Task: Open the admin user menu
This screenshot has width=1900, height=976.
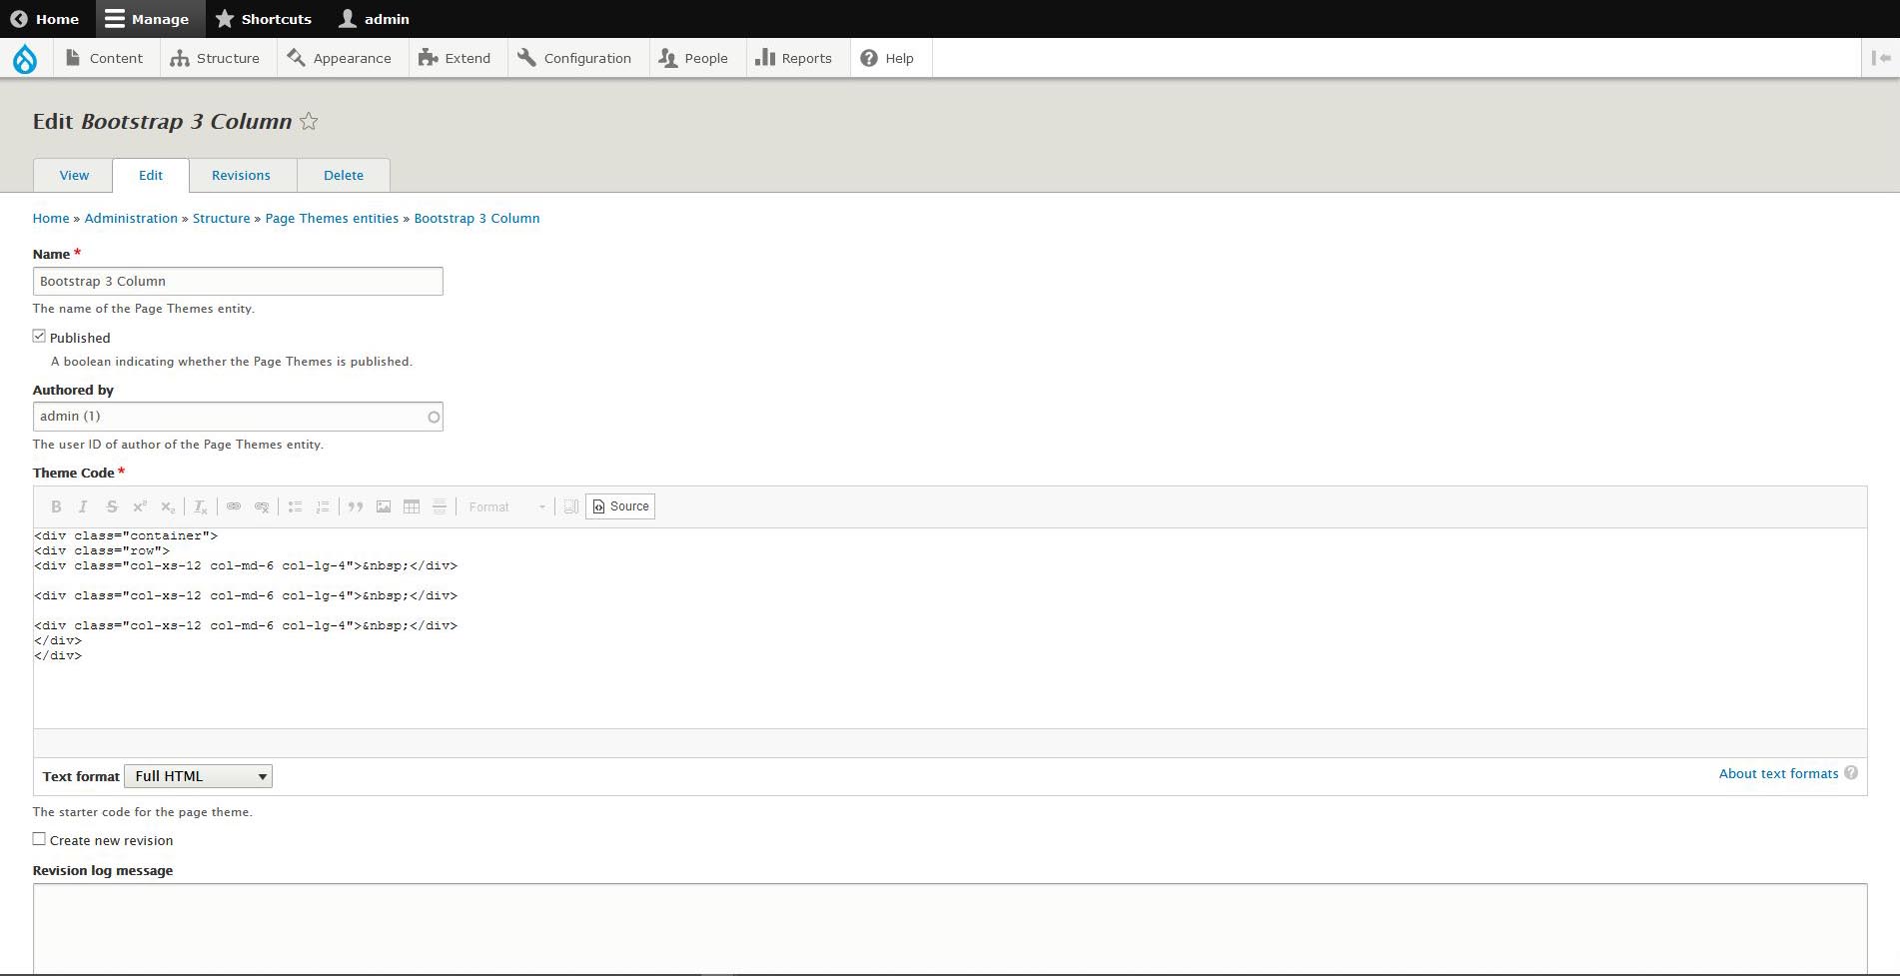Action: click(375, 19)
